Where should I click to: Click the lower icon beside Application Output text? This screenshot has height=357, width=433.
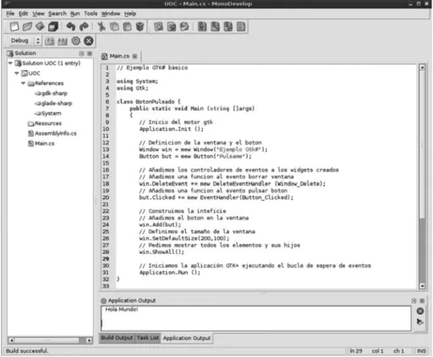pos(420,322)
